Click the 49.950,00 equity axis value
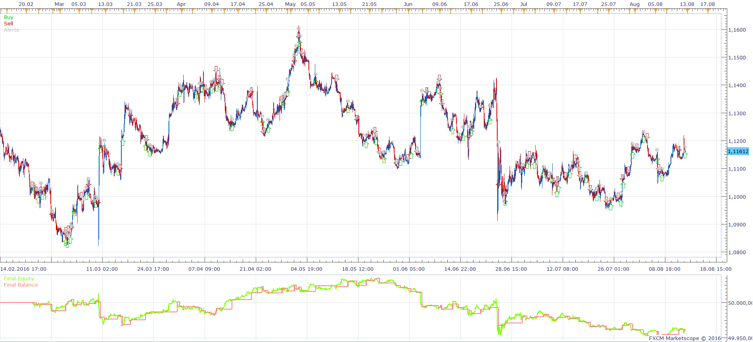This screenshot has width=753, height=342. [x=740, y=338]
